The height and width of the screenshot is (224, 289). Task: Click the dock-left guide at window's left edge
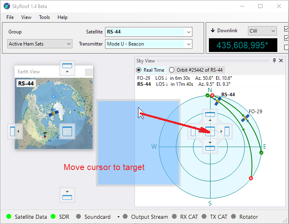[x=14, y=131]
